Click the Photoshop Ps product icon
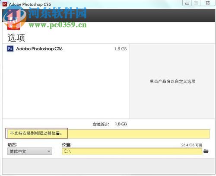Viewport: 216px width, 176px height. 10,49
